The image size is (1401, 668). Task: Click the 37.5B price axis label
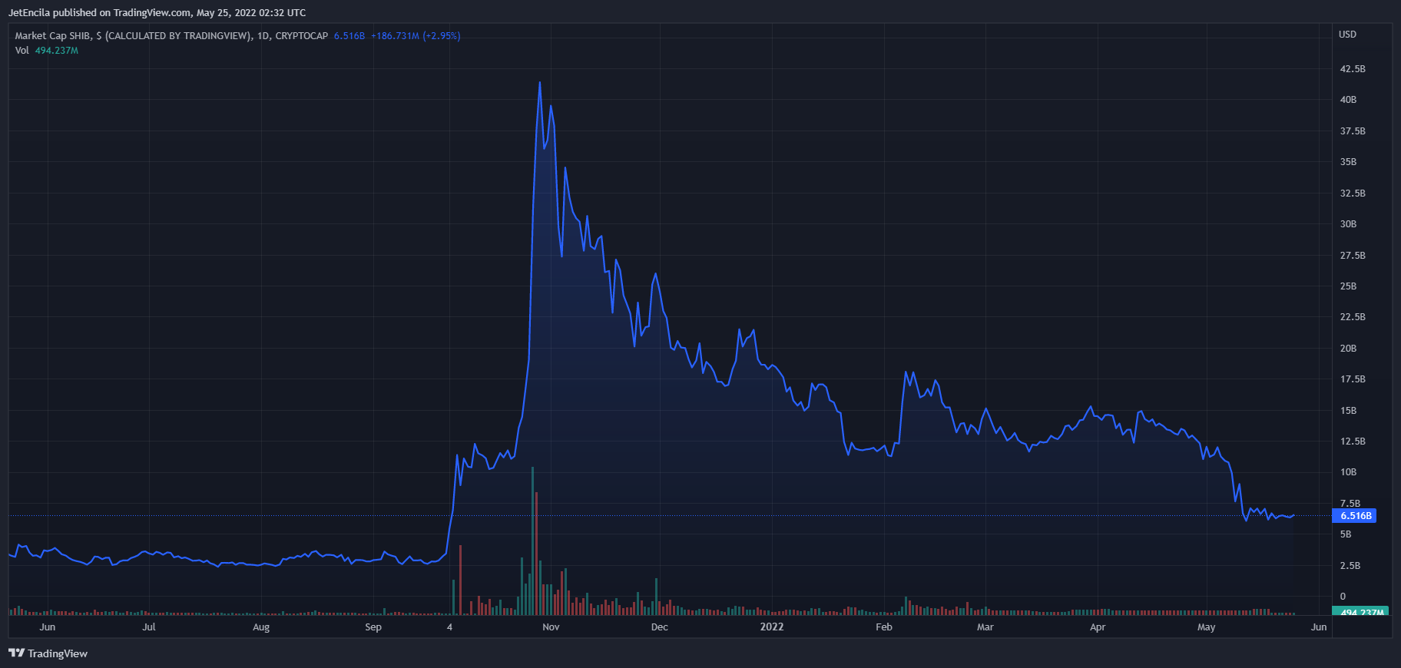click(x=1353, y=131)
